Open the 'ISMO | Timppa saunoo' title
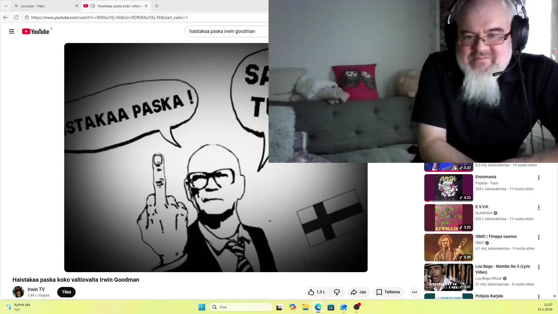This screenshot has width=558, height=314. point(496,236)
